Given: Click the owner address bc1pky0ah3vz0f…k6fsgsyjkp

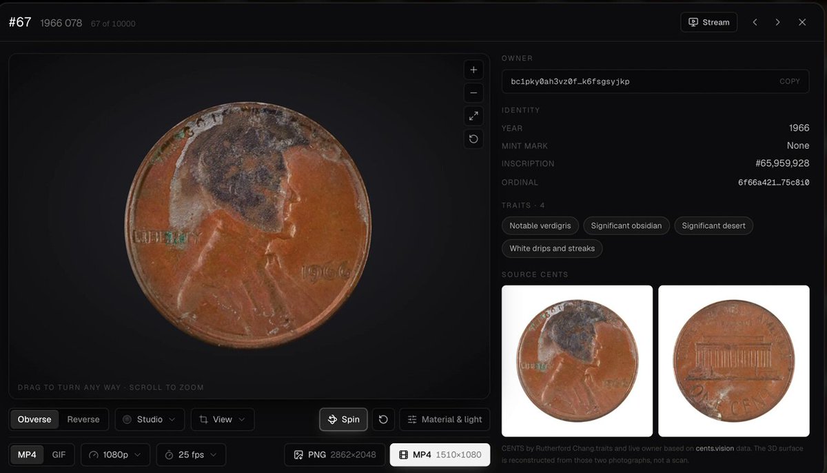Looking at the screenshot, I should pyautogui.click(x=570, y=81).
